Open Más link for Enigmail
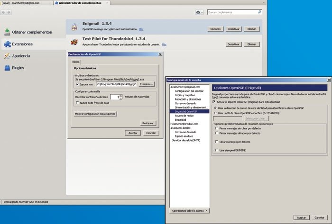 click(141, 29)
